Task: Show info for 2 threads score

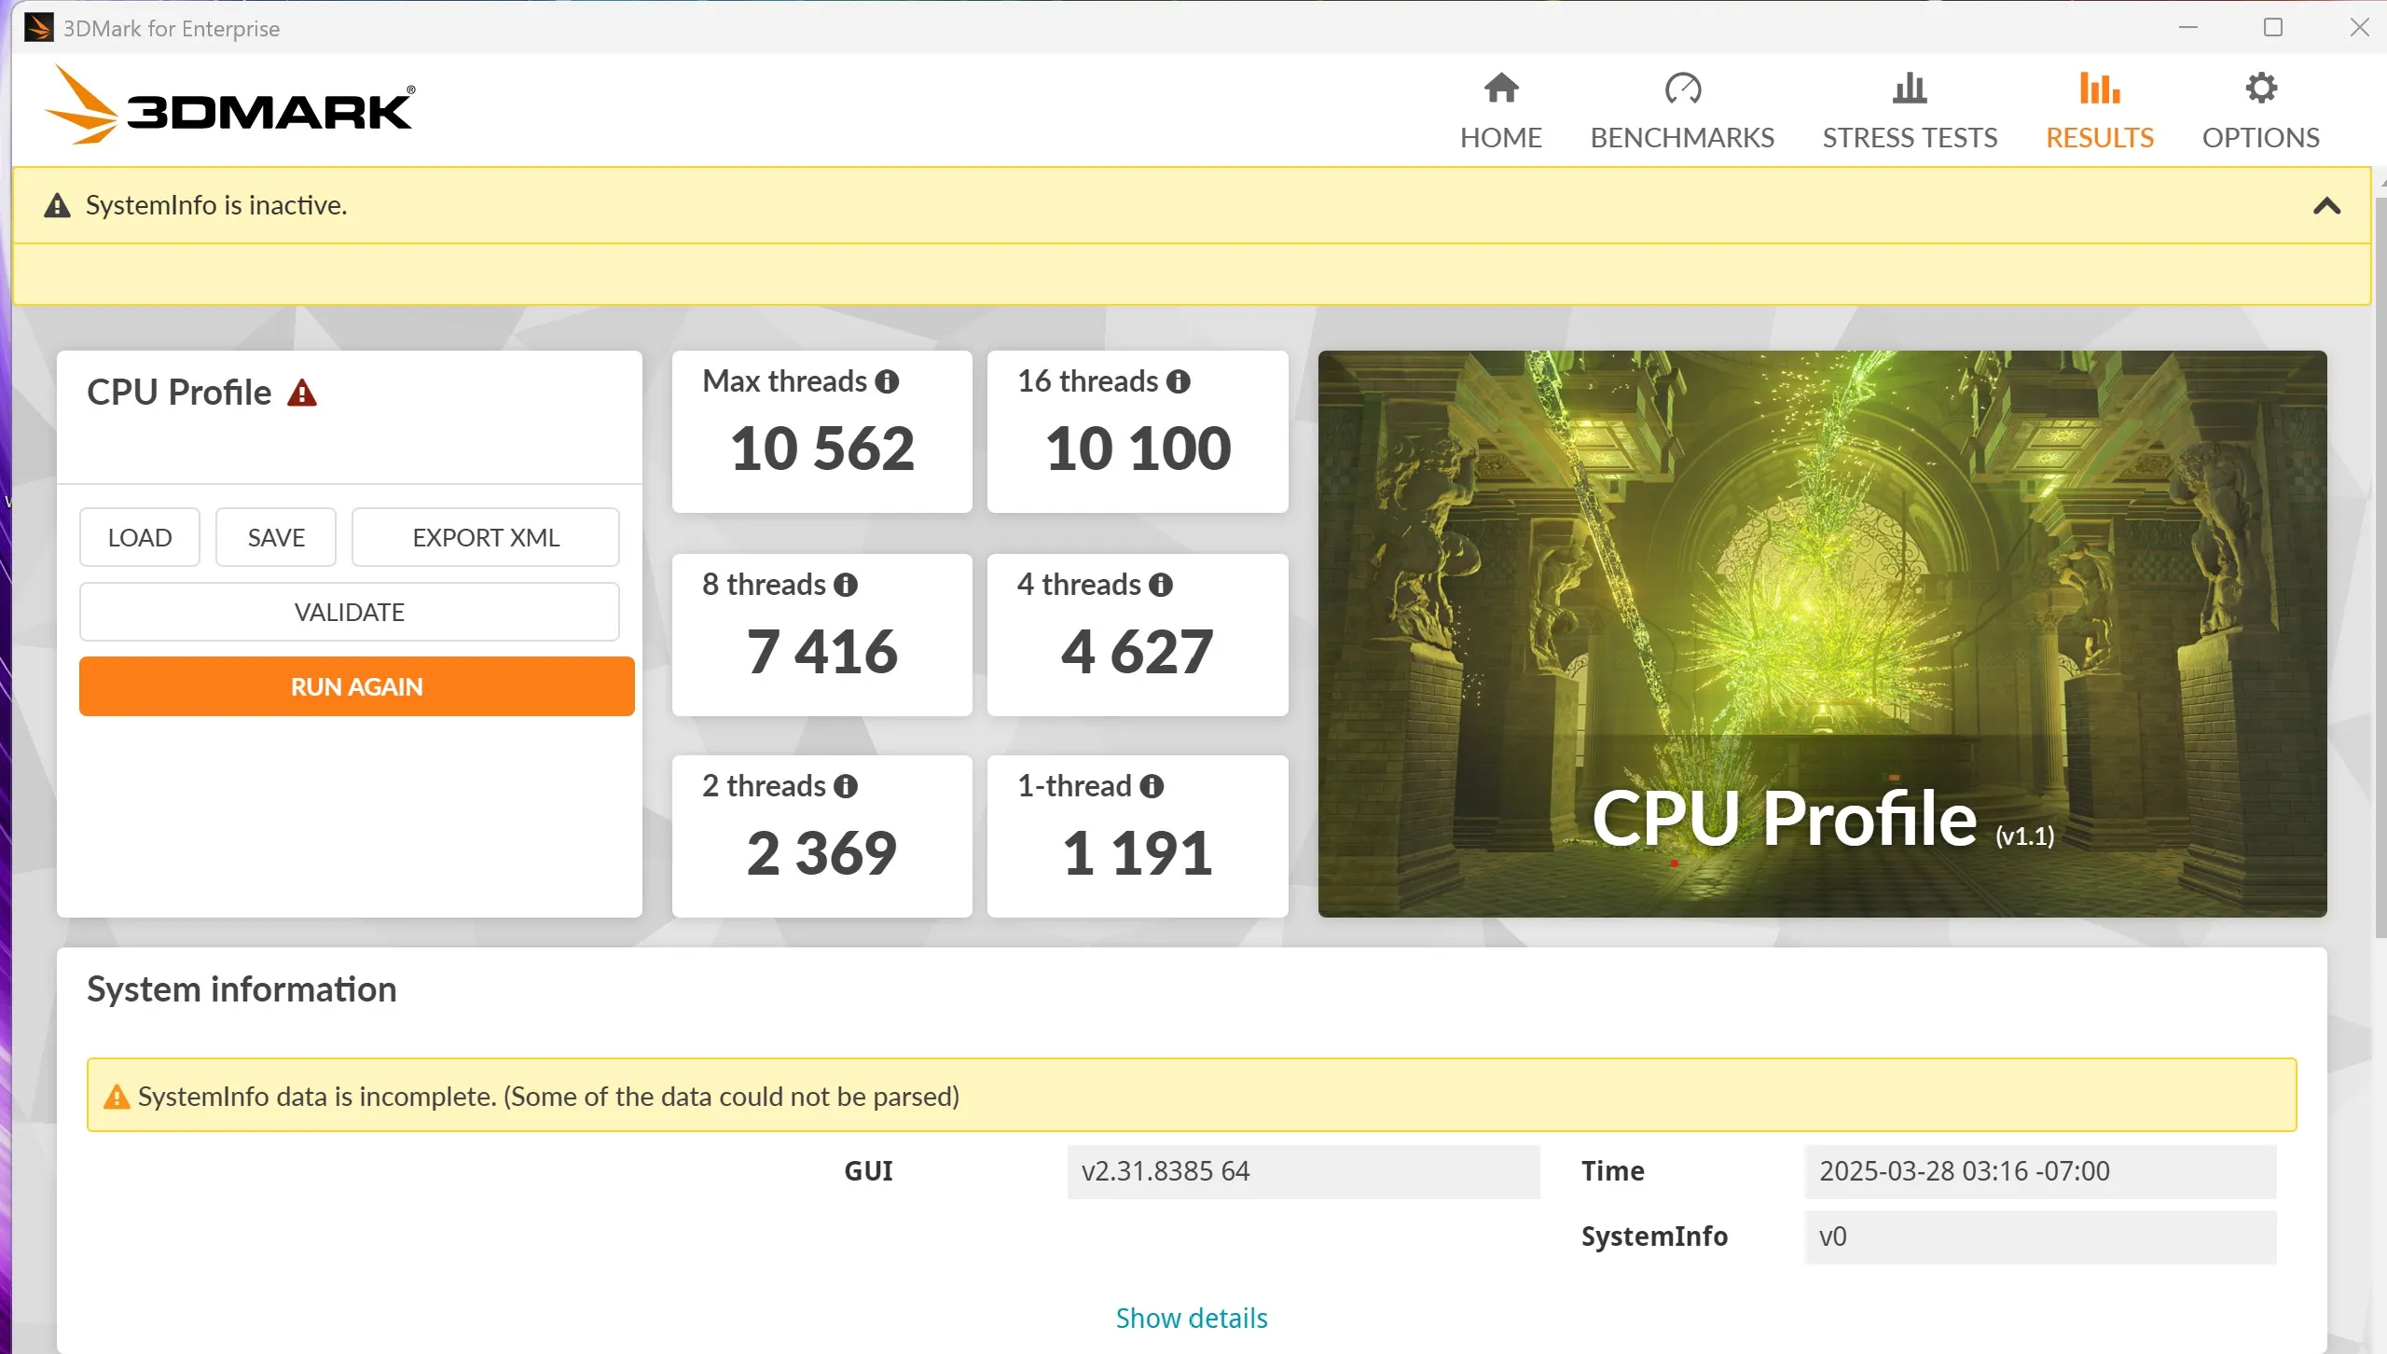Action: (846, 786)
